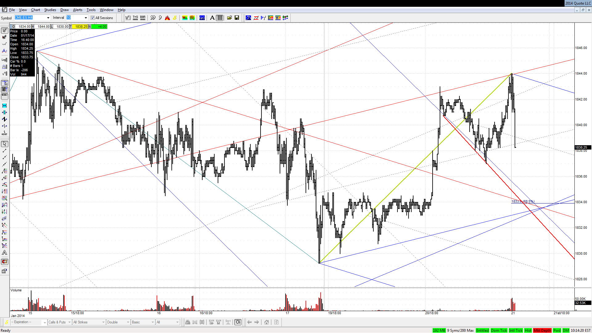Toggle the 'Os' button in bottom toolbar
The image size is (592, 333).
238,322
